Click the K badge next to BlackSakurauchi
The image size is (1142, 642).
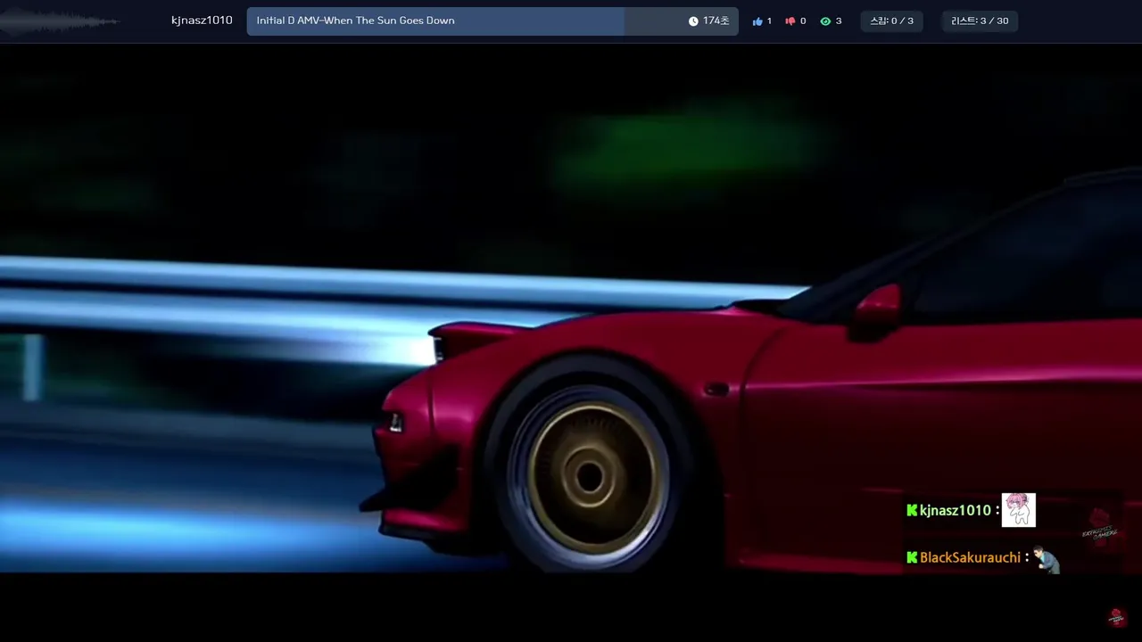(912, 557)
